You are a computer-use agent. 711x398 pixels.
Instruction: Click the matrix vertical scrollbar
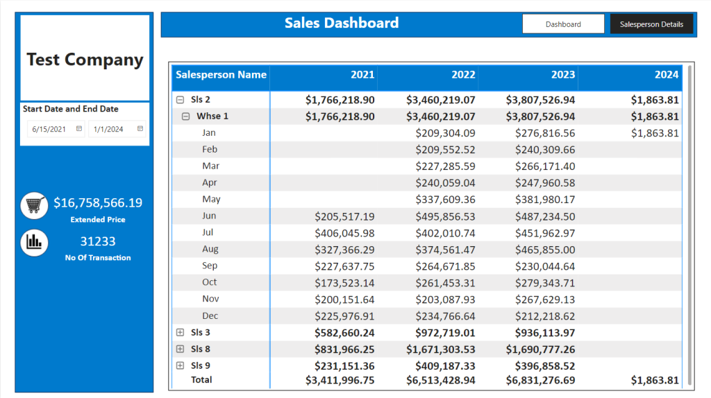coord(689,225)
